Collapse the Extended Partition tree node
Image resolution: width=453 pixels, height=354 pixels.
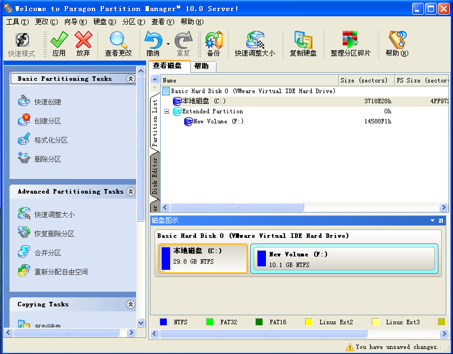[166, 111]
